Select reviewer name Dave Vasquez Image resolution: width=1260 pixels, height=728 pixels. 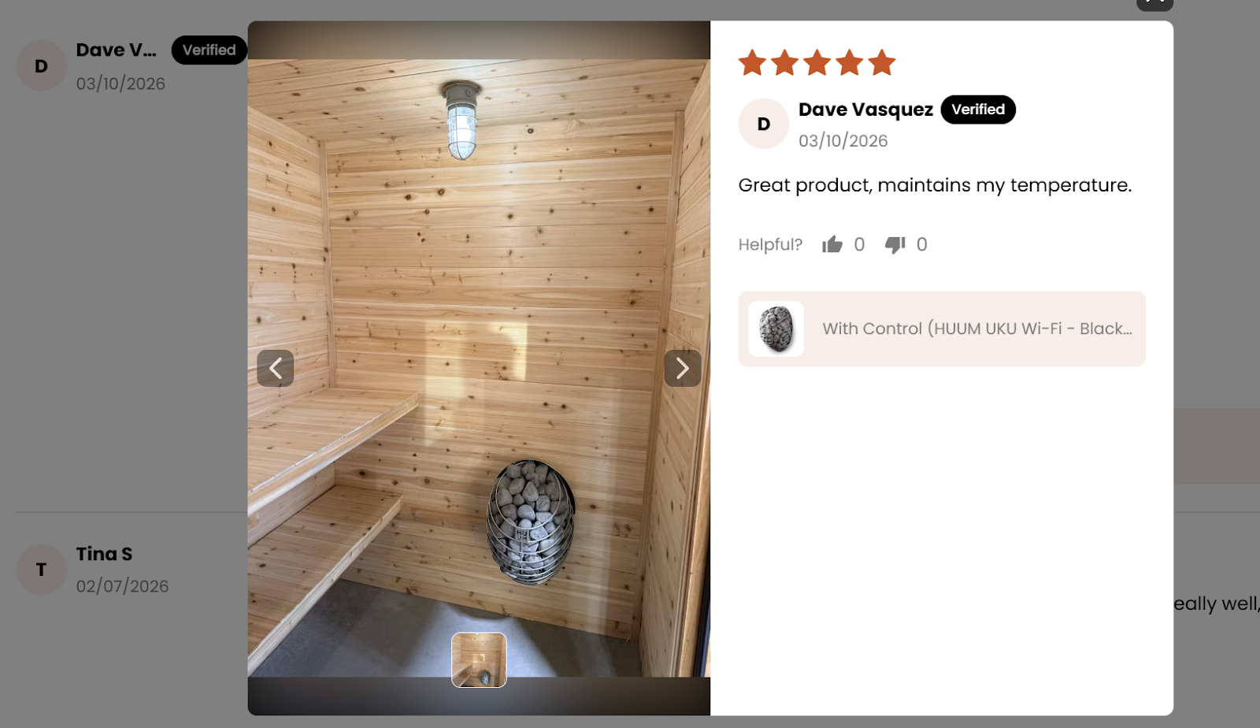point(865,110)
